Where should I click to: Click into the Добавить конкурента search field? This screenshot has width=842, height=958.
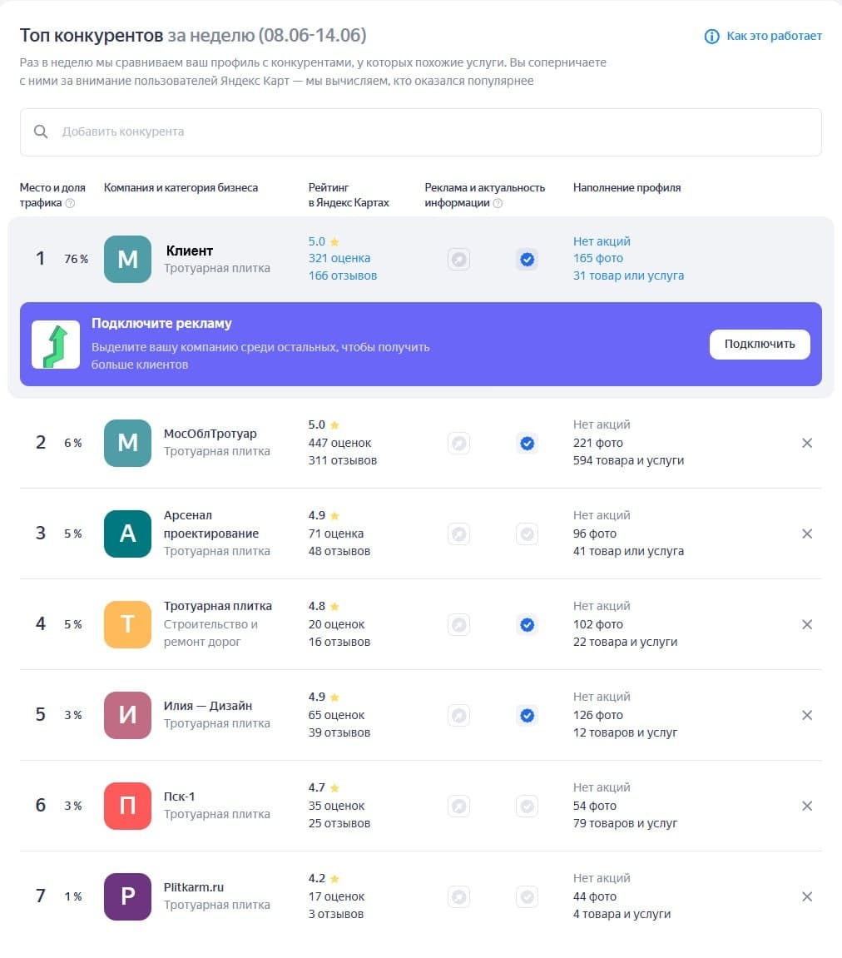tap(421, 132)
